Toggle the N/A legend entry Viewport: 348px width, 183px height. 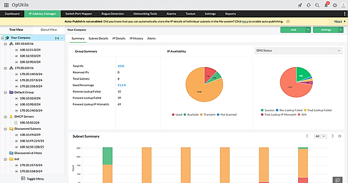[302, 115]
